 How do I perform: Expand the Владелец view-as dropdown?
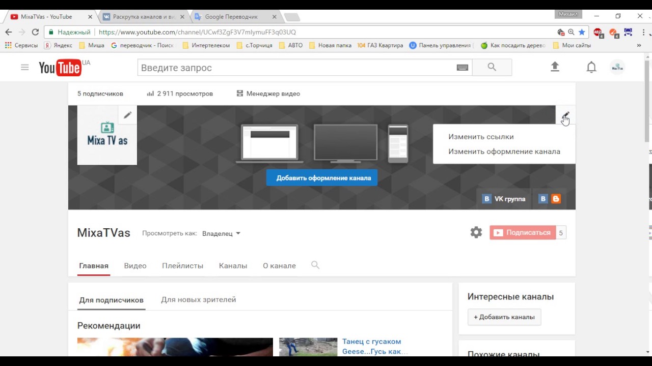221,233
